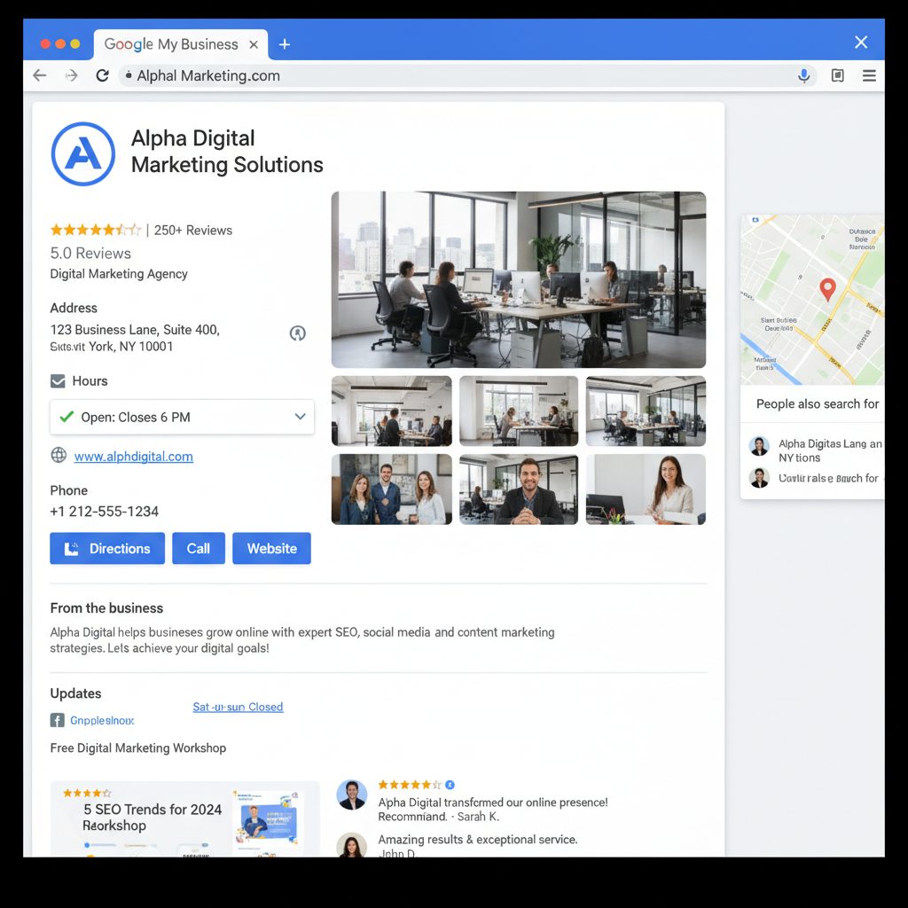Click Sarah K. reviewer avatar

(352, 794)
